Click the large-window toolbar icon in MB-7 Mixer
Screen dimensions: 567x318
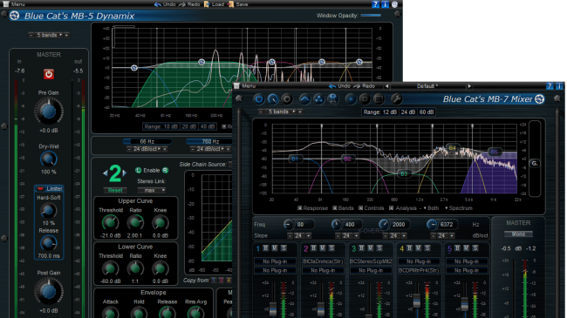379,98
